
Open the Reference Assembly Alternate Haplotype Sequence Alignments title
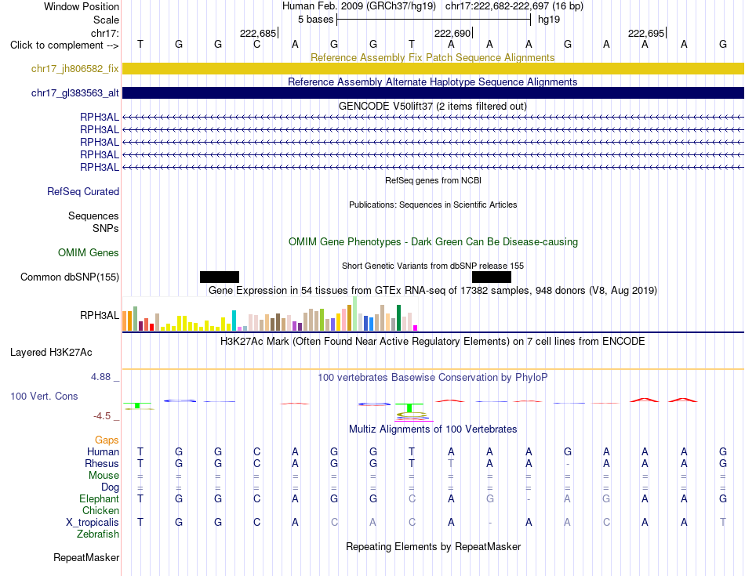click(x=432, y=82)
